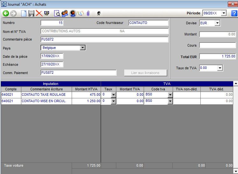Click the Commentaire pièce input field

tap(104, 40)
